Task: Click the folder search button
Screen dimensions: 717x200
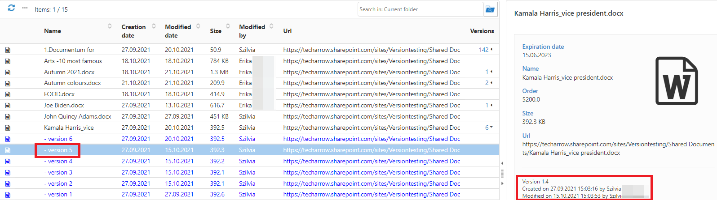Action: point(490,9)
